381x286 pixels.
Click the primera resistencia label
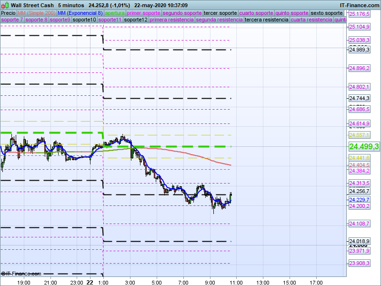(171, 20)
